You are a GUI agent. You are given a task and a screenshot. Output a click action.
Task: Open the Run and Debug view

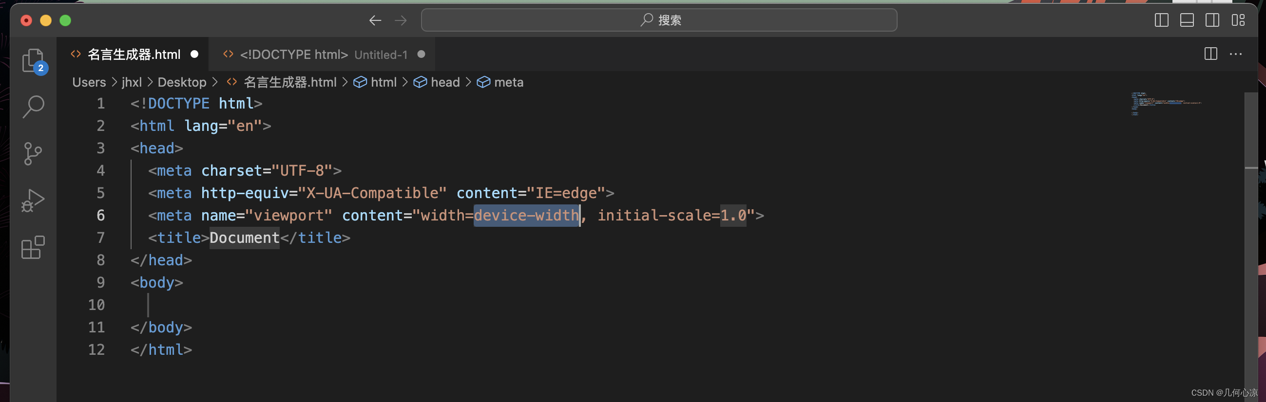[34, 200]
